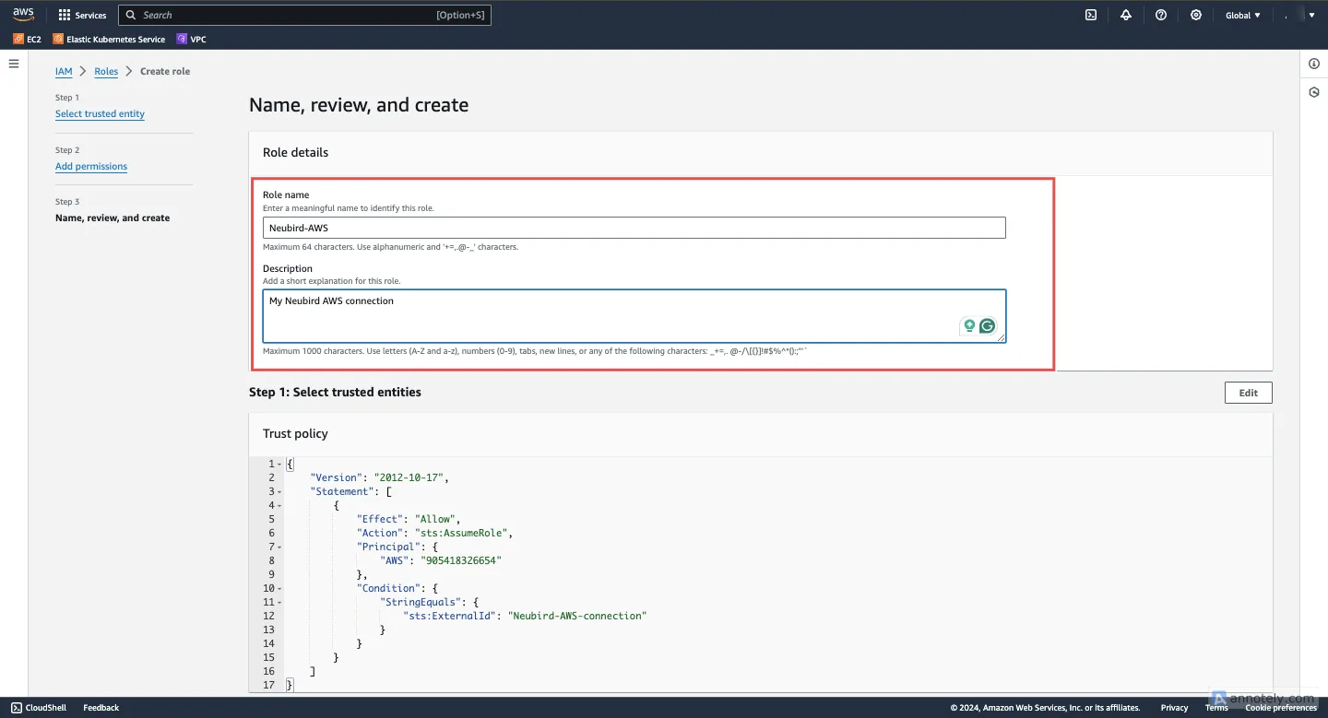Go to IAM breadcrumb link
This screenshot has width=1328, height=718.
(x=64, y=71)
